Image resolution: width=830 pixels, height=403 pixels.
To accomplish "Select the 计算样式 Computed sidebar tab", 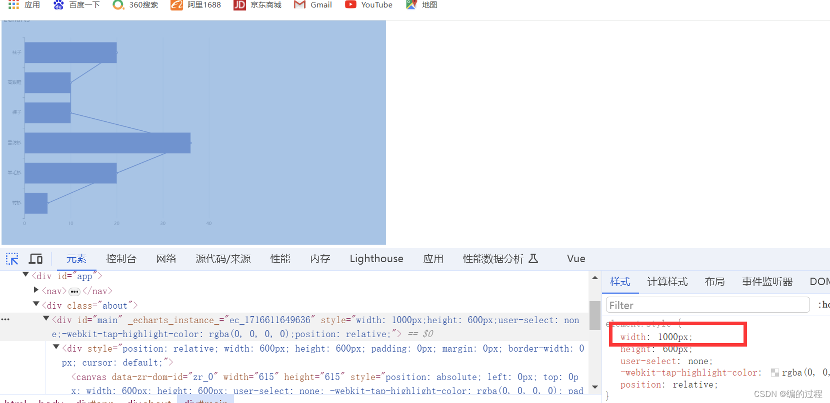I will (667, 282).
